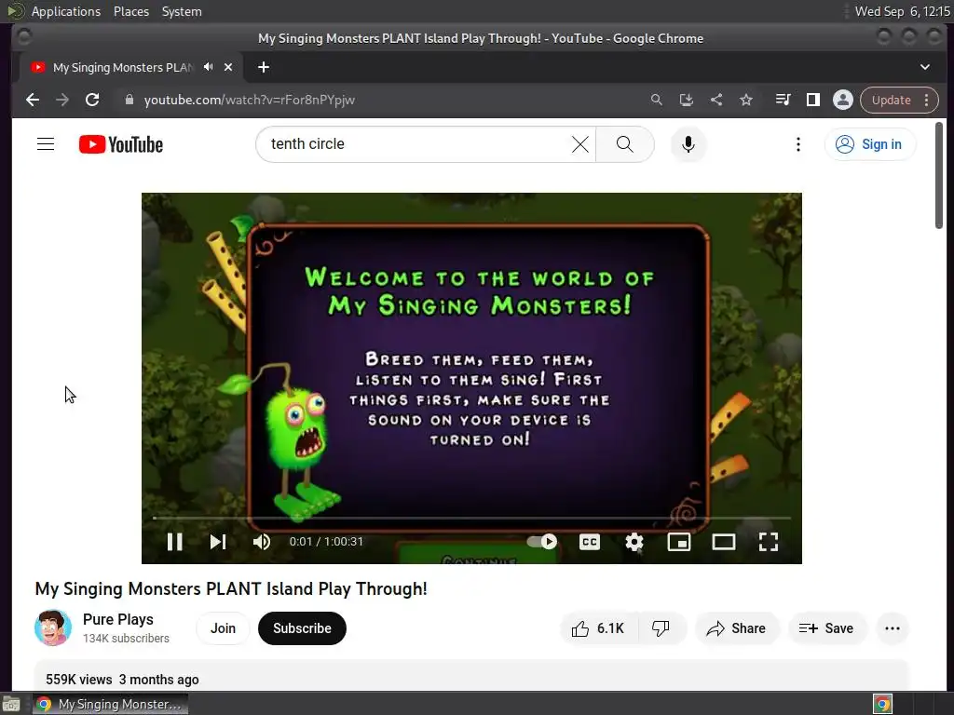Open Chrome profile avatar
This screenshot has width=954, height=715.
[842, 100]
